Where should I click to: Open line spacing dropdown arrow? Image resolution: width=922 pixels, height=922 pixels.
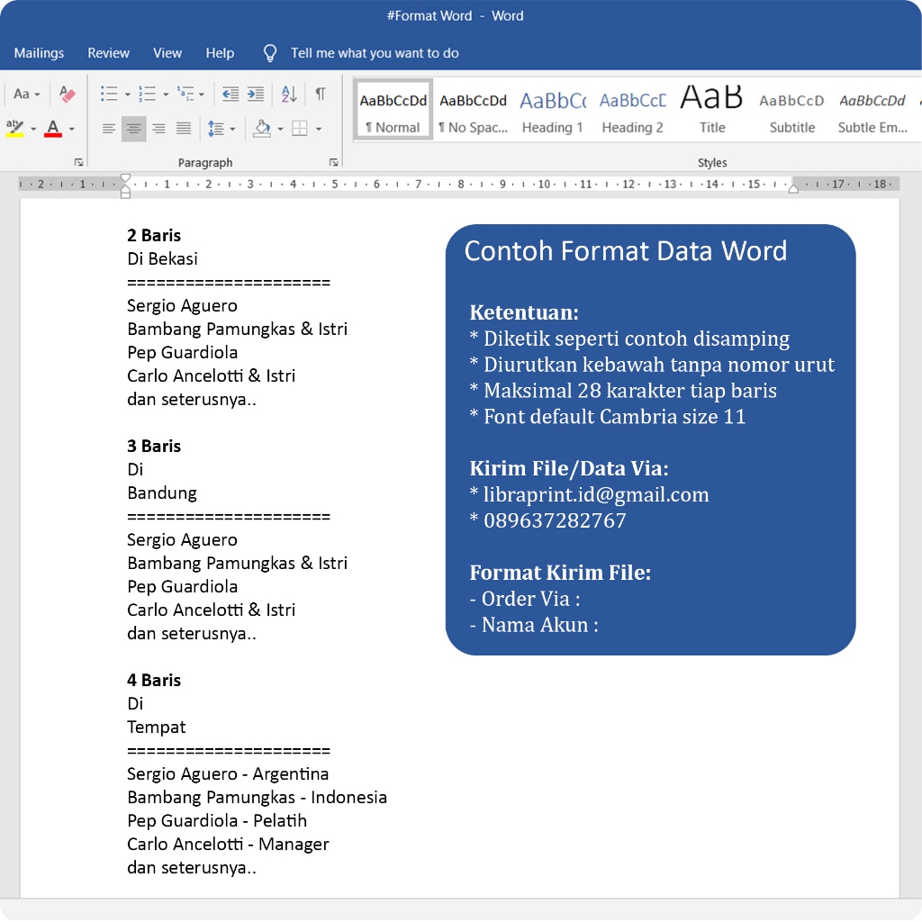click(x=233, y=130)
